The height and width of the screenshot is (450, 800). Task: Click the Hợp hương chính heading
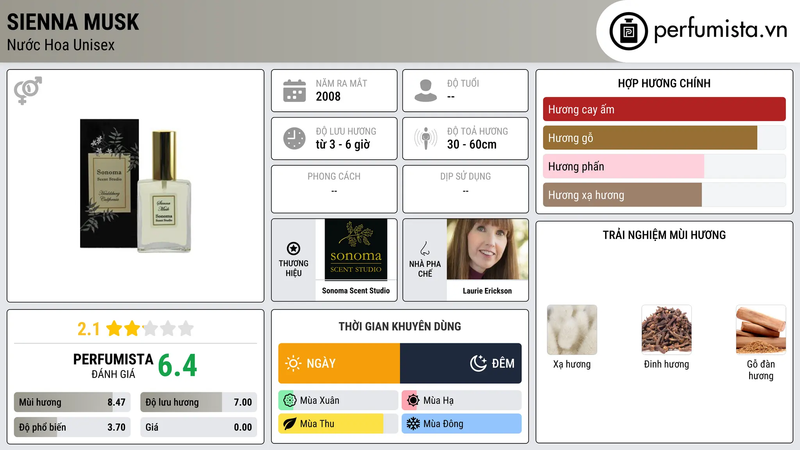pos(664,83)
